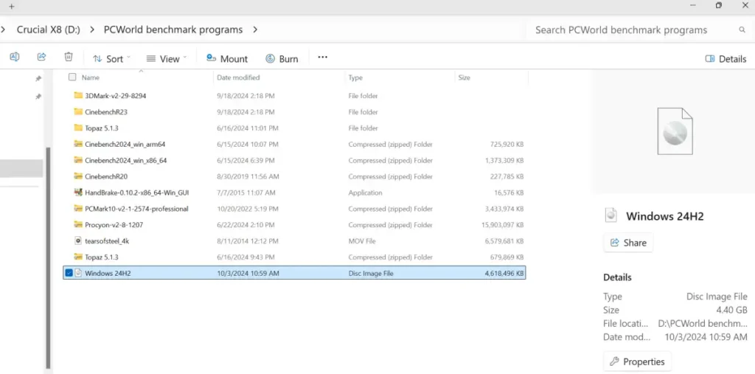
Task: Click the large disc image preview thumbnail
Action: click(x=675, y=131)
